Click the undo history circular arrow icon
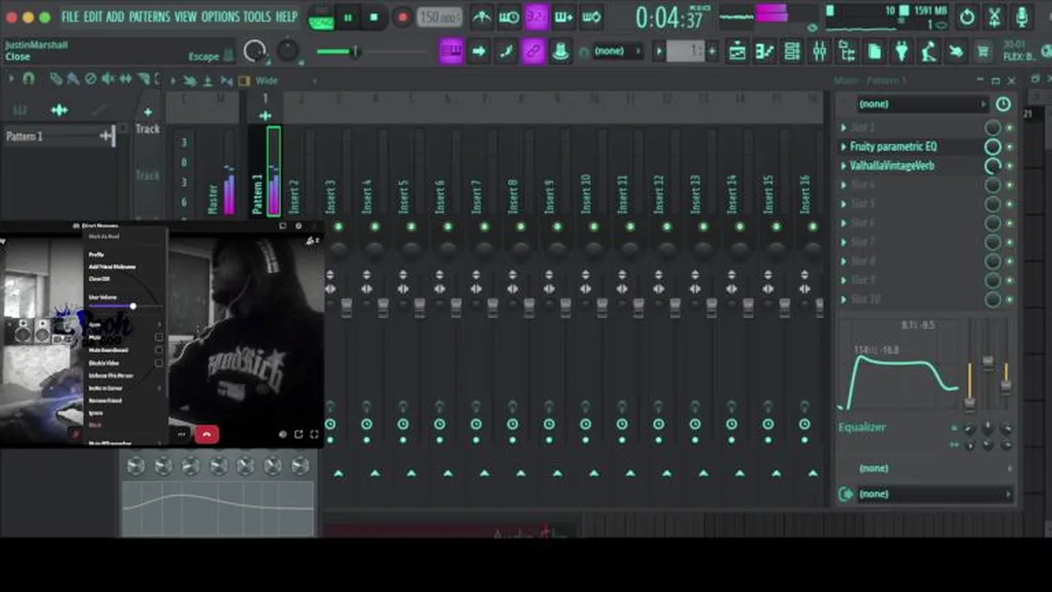Image resolution: width=1052 pixels, height=592 pixels. pos(967,16)
